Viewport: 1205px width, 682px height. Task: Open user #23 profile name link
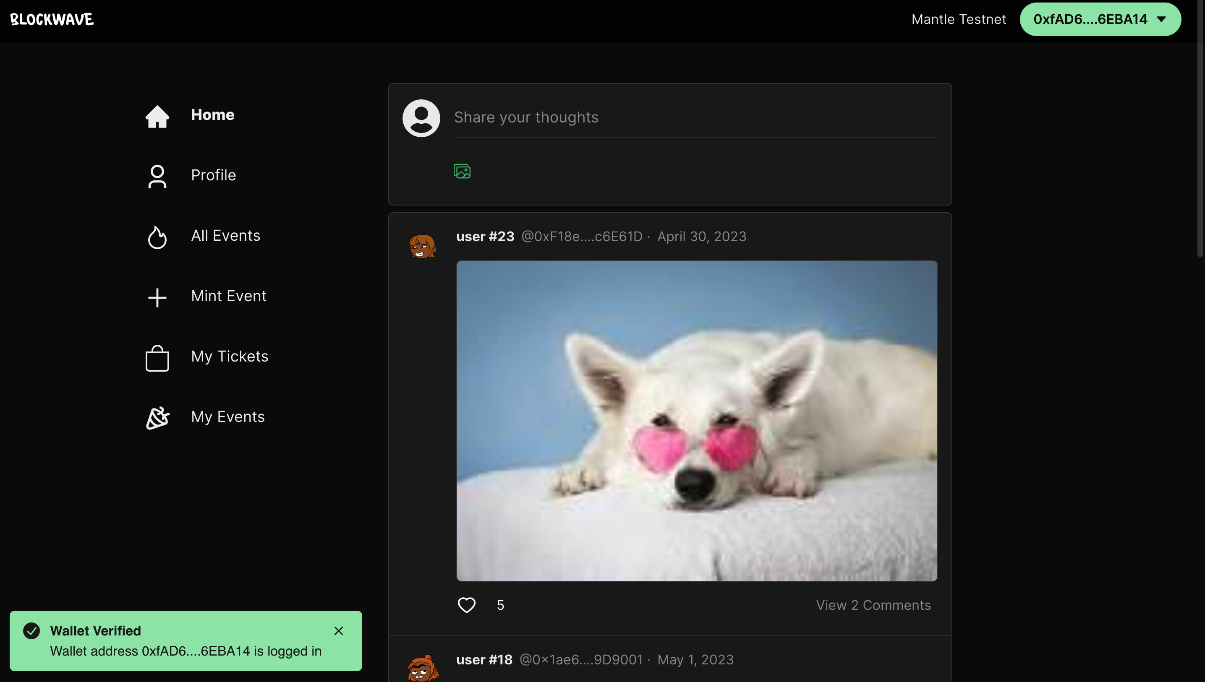point(485,237)
